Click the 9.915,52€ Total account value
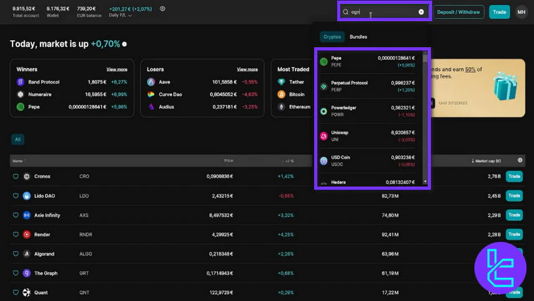Screen dimensions: 534x301 tap(24, 9)
